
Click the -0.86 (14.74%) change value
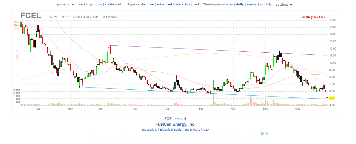tap(313, 17)
